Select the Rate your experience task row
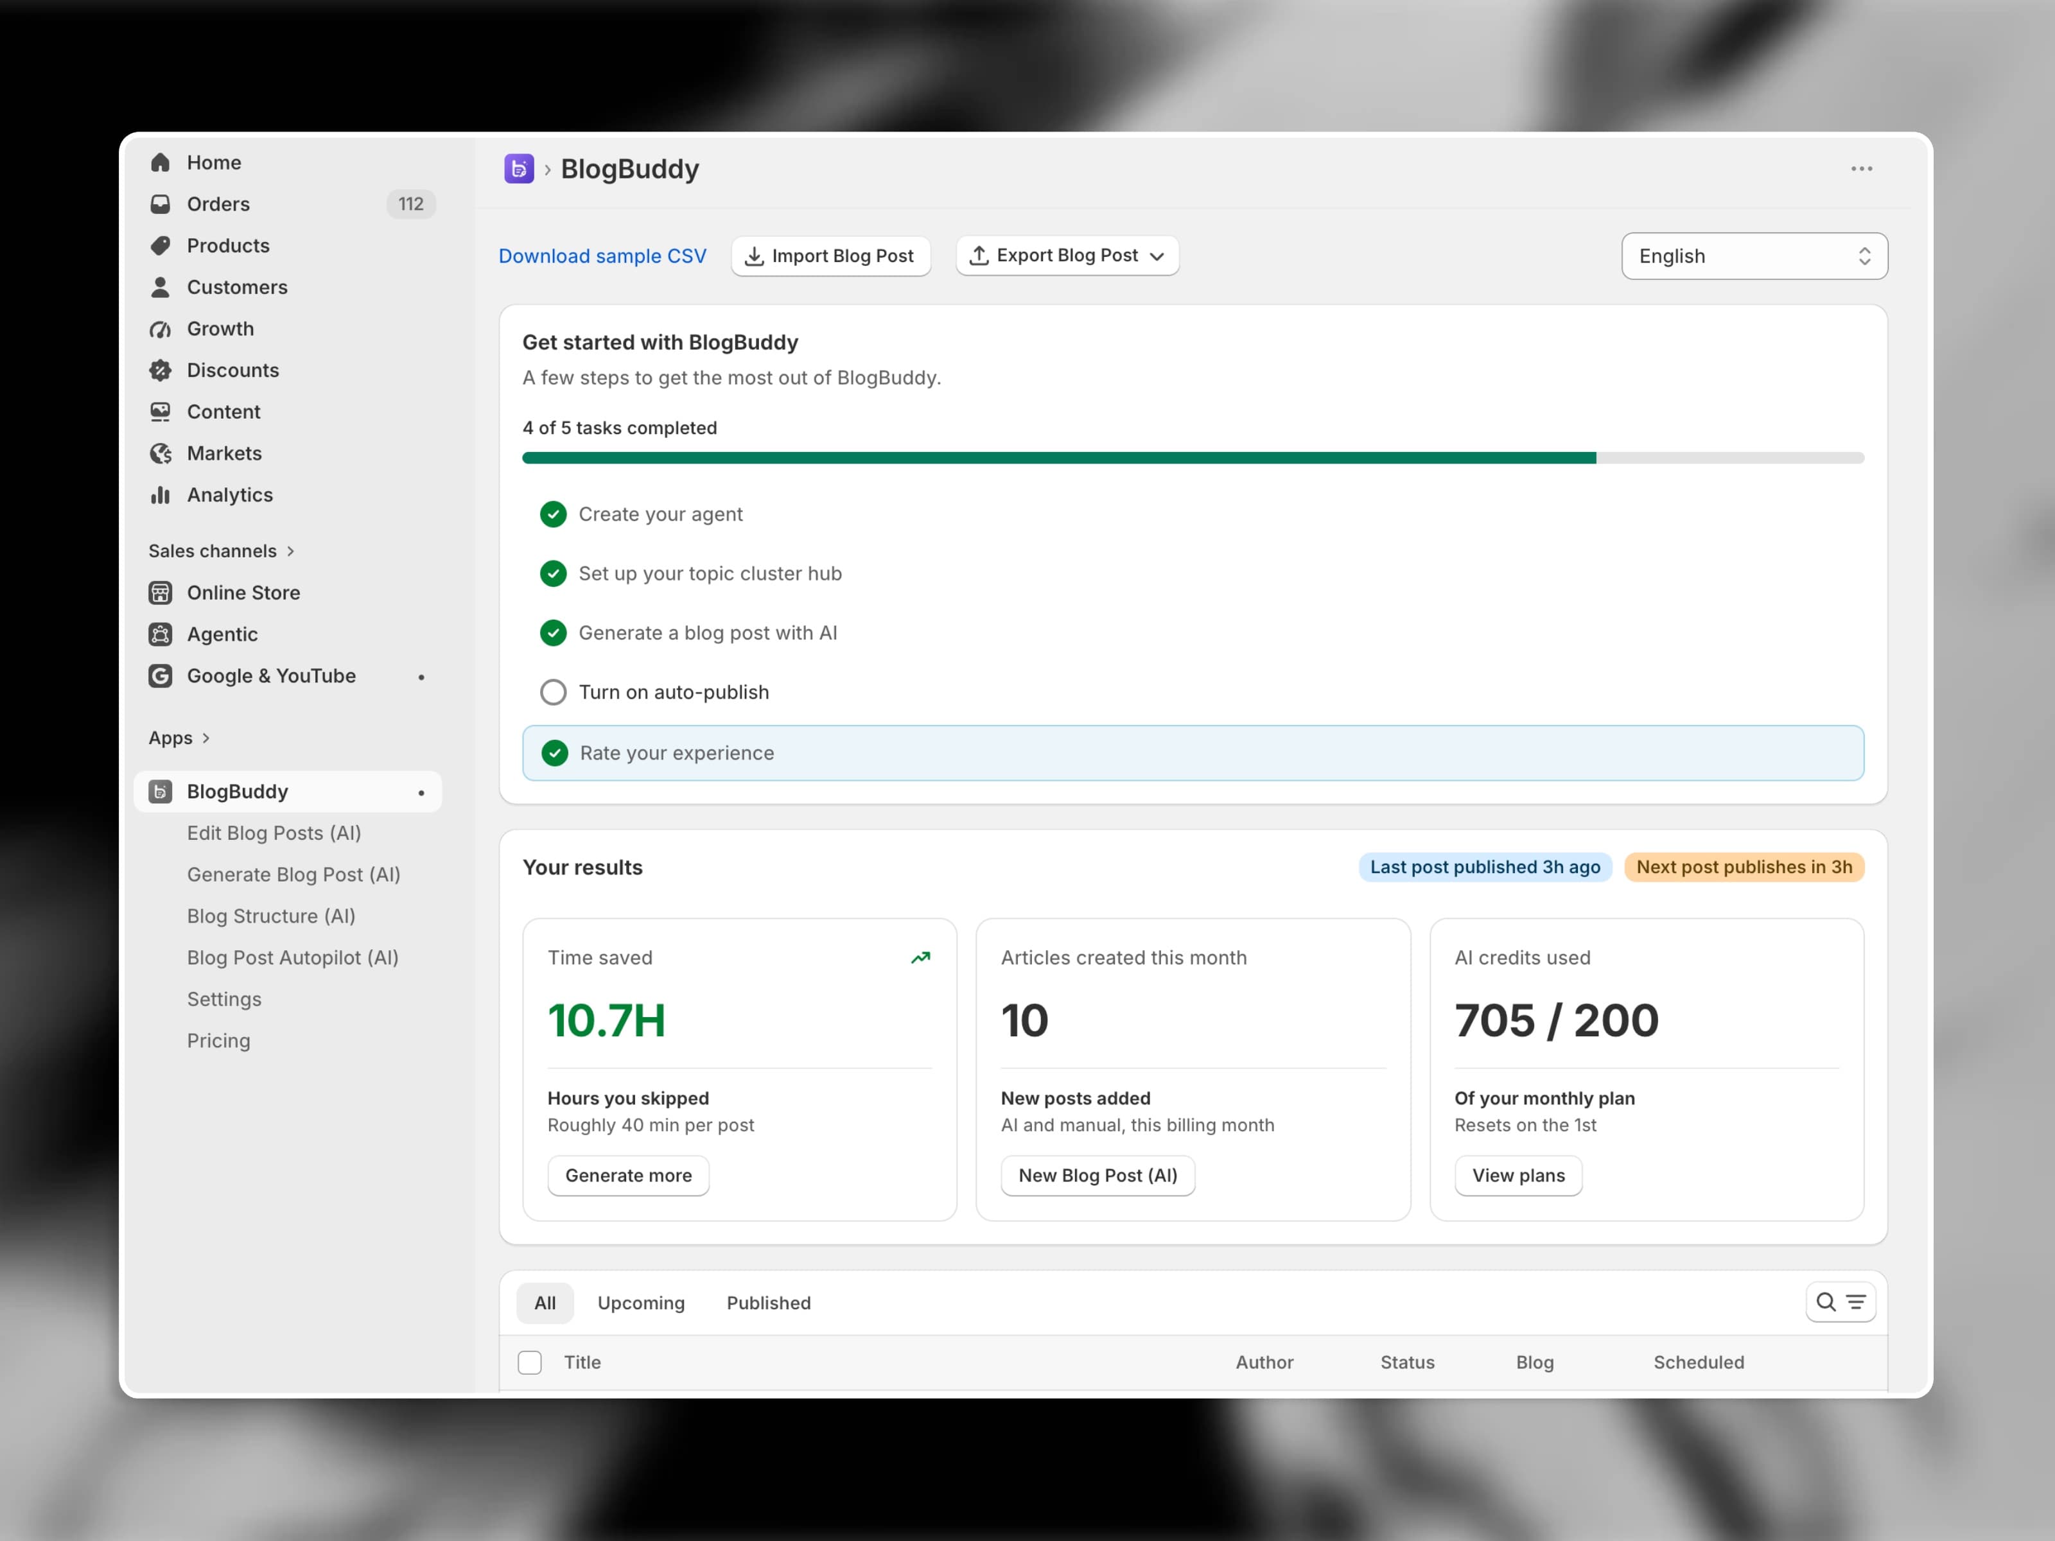The height and width of the screenshot is (1541, 2055). tap(1193, 753)
